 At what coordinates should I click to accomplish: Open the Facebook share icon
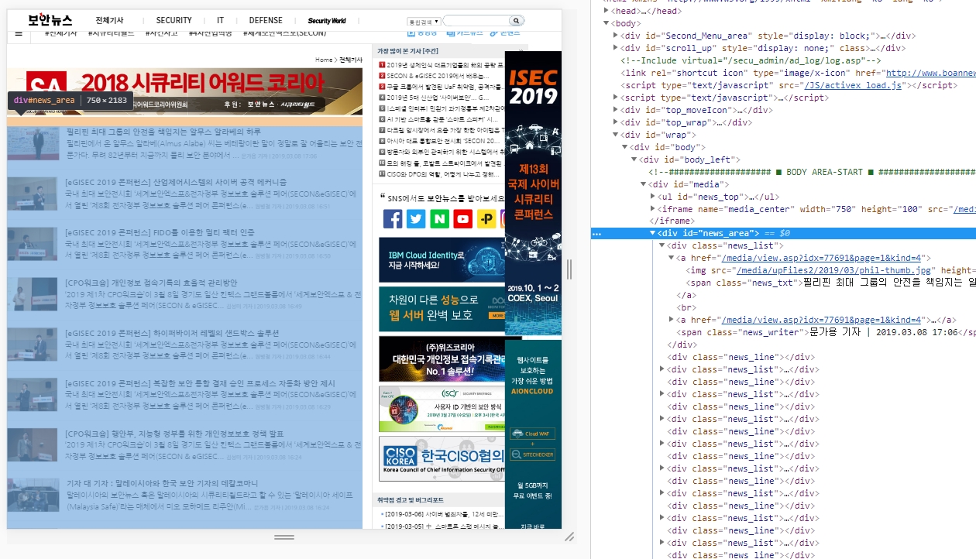[x=393, y=219]
